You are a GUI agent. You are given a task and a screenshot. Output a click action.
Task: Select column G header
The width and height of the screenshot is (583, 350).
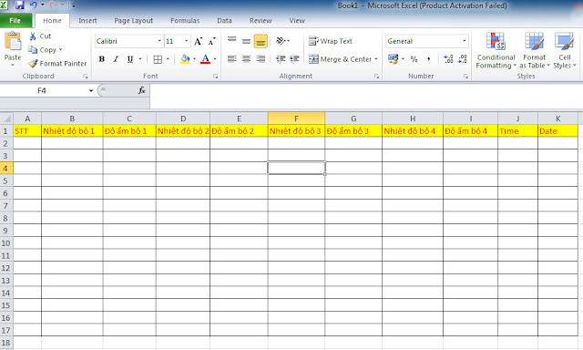click(353, 118)
